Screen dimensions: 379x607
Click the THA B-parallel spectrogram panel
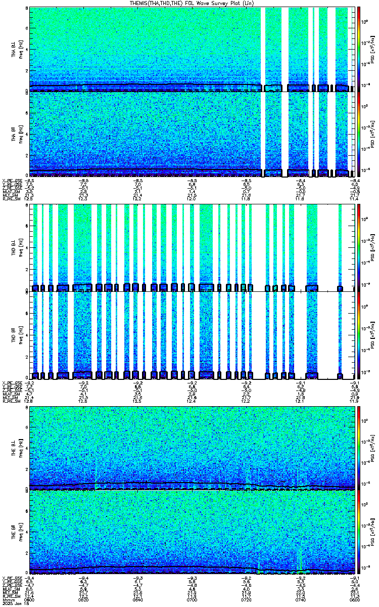pos(192,134)
